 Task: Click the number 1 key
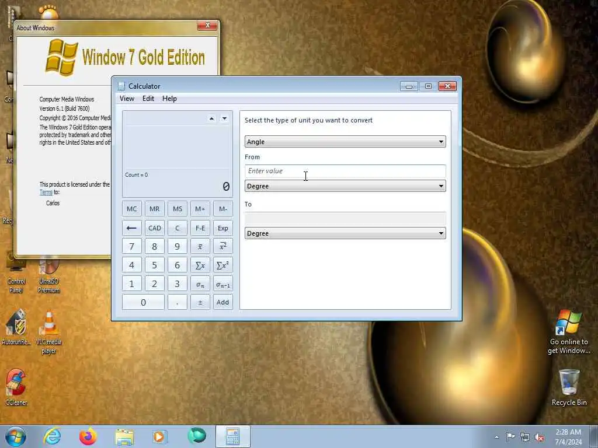tap(131, 284)
